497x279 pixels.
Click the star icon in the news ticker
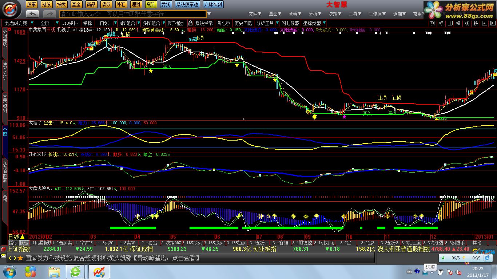[20, 258]
